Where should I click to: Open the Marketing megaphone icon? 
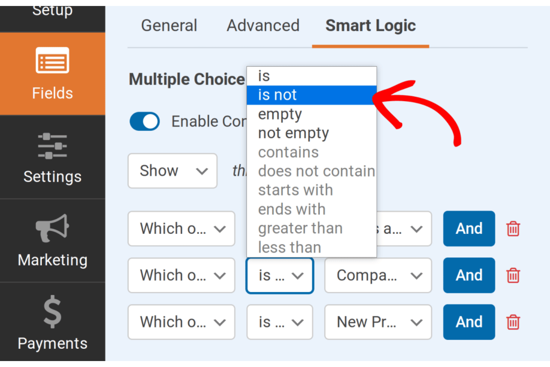(52, 228)
